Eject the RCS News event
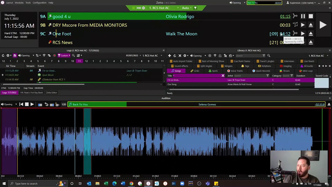Viewport: 332px width, 187px height. 311,42
